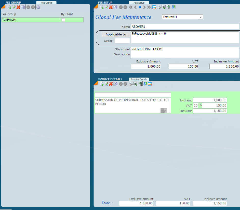Select the Fee Group tab
The height and width of the screenshot is (210, 240).
(46, 3)
